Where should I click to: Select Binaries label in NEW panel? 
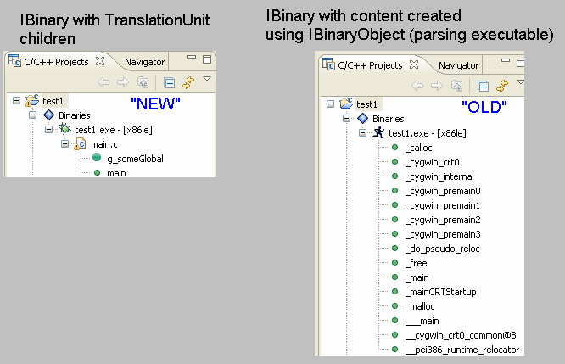click(75, 115)
